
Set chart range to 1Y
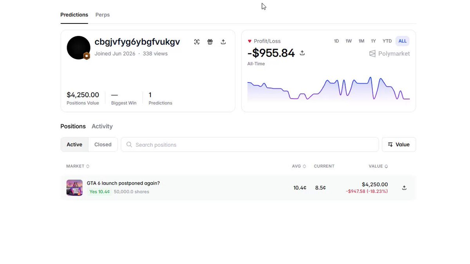[x=374, y=41]
